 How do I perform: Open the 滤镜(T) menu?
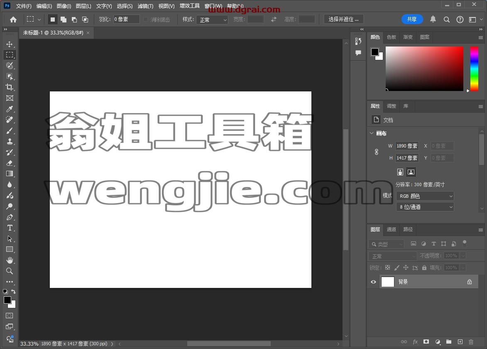[x=145, y=6]
